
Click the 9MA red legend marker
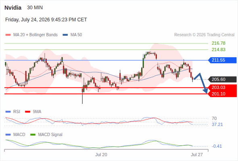(x=27, y=112)
